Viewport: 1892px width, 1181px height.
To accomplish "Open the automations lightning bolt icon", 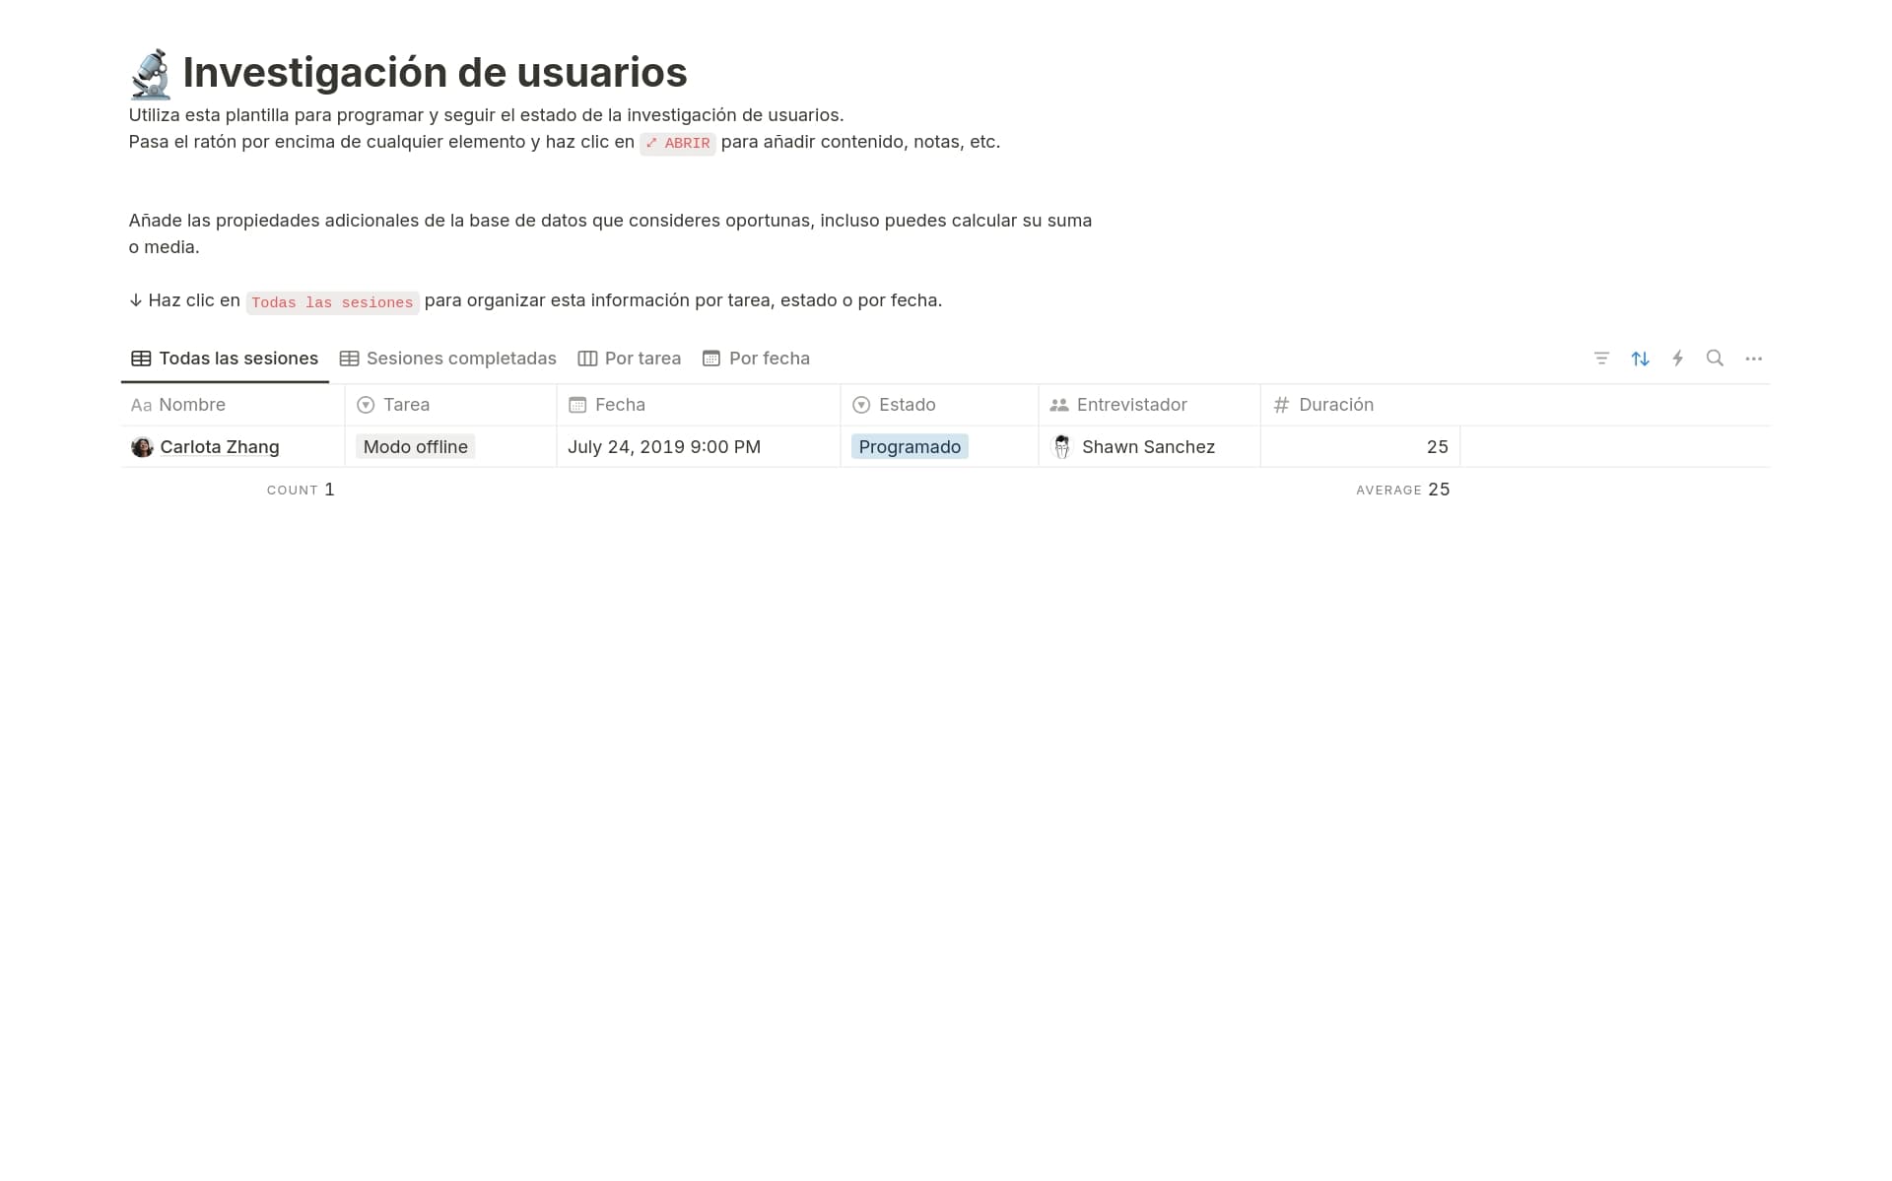I will click(1677, 359).
